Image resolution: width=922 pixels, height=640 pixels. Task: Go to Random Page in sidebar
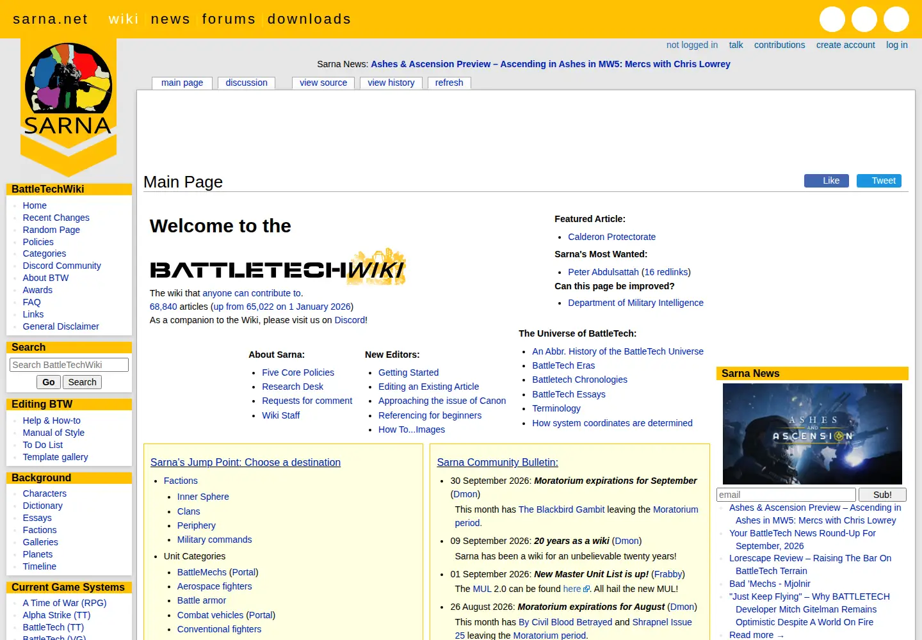click(x=51, y=230)
